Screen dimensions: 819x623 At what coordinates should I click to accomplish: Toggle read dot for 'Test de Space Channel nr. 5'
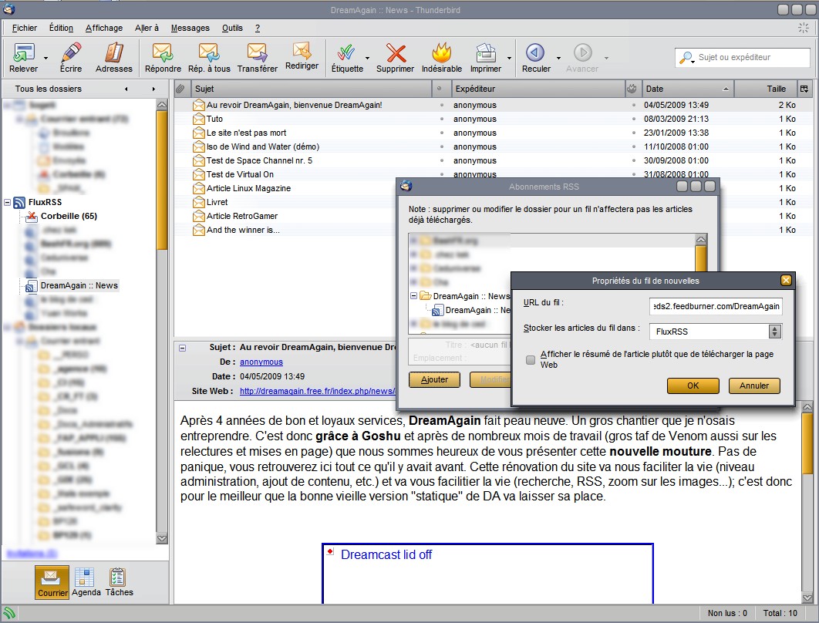click(442, 160)
